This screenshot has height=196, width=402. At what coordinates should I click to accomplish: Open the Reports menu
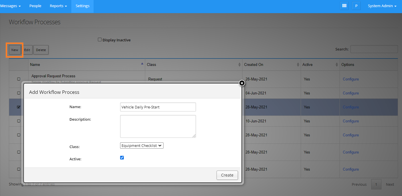(58, 6)
